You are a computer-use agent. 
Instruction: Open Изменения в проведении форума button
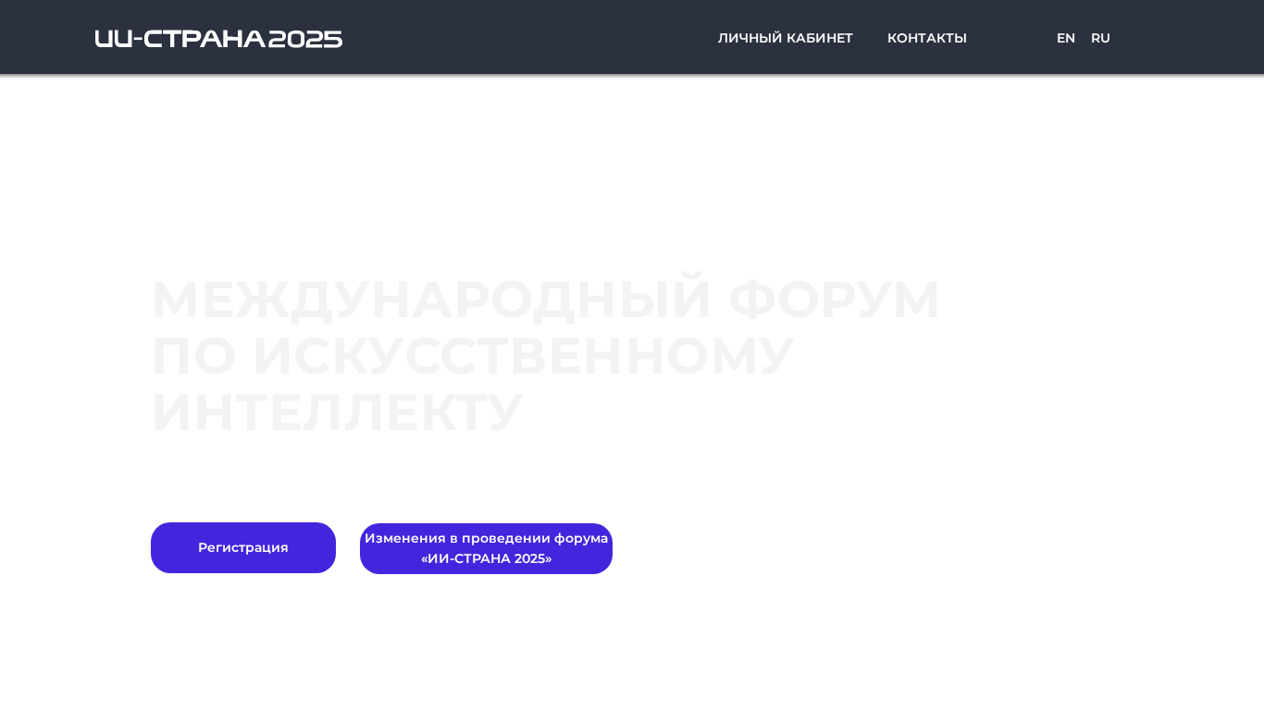pyautogui.click(x=486, y=548)
